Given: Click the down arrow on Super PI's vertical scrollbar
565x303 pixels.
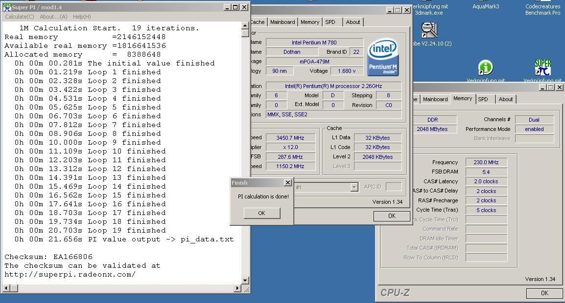Looking at the screenshot, I should pyautogui.click(x=245, y=281).
